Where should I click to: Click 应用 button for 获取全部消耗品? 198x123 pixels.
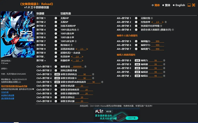click(57, 74)
